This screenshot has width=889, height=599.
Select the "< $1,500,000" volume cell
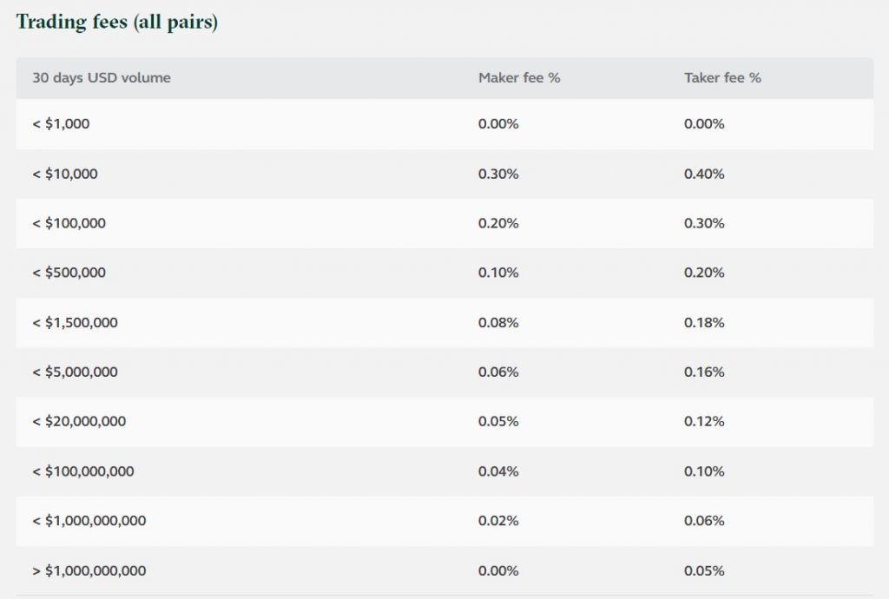(75, 323)
